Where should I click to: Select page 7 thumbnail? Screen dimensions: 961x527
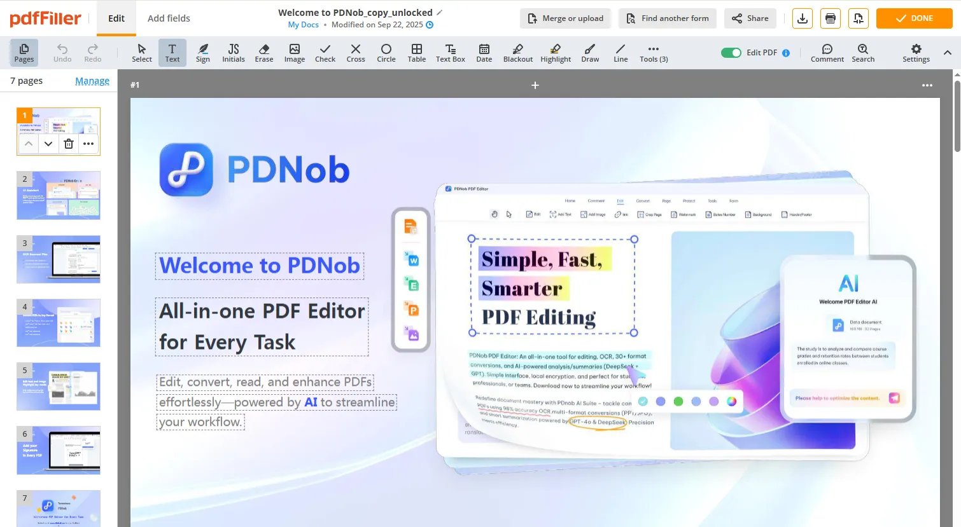pyautogui.click(x=59, y=508)
